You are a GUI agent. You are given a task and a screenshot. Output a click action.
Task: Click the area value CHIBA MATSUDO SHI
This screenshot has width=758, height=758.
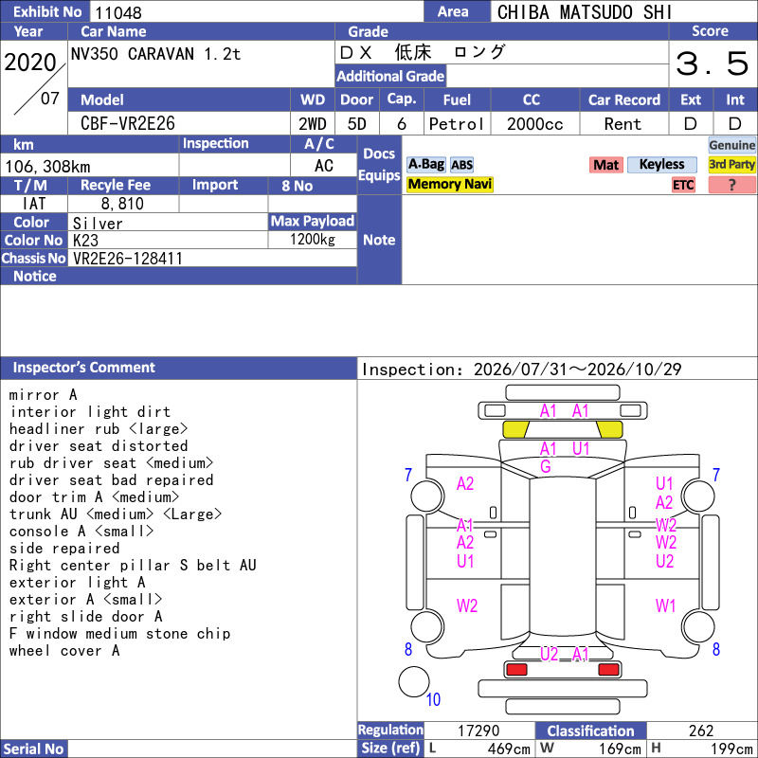click(585, 12)
